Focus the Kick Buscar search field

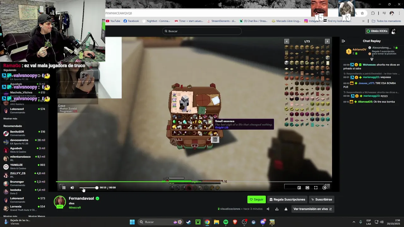tap(202, 31)
